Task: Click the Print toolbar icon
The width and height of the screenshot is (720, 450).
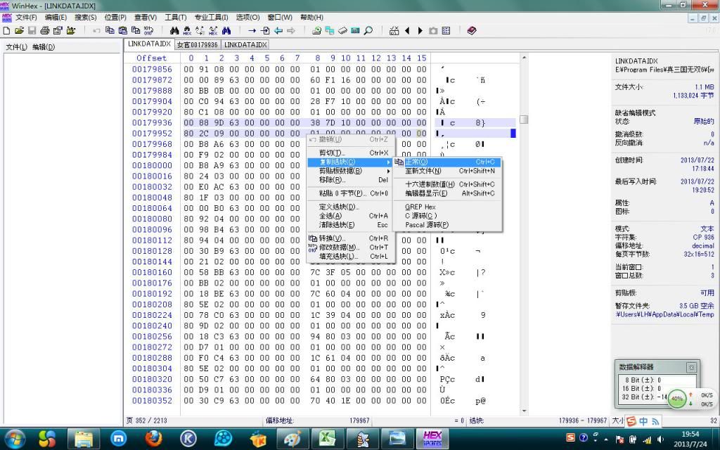Action: (x=44, y=31)
